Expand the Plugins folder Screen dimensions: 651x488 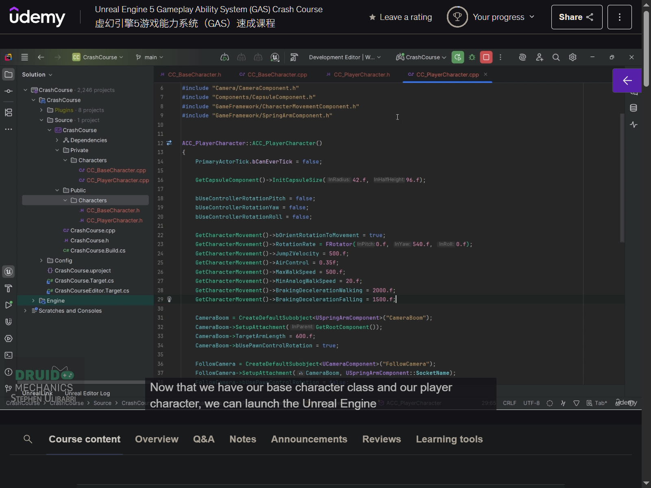pyautogui.click(x=41, y=110)
